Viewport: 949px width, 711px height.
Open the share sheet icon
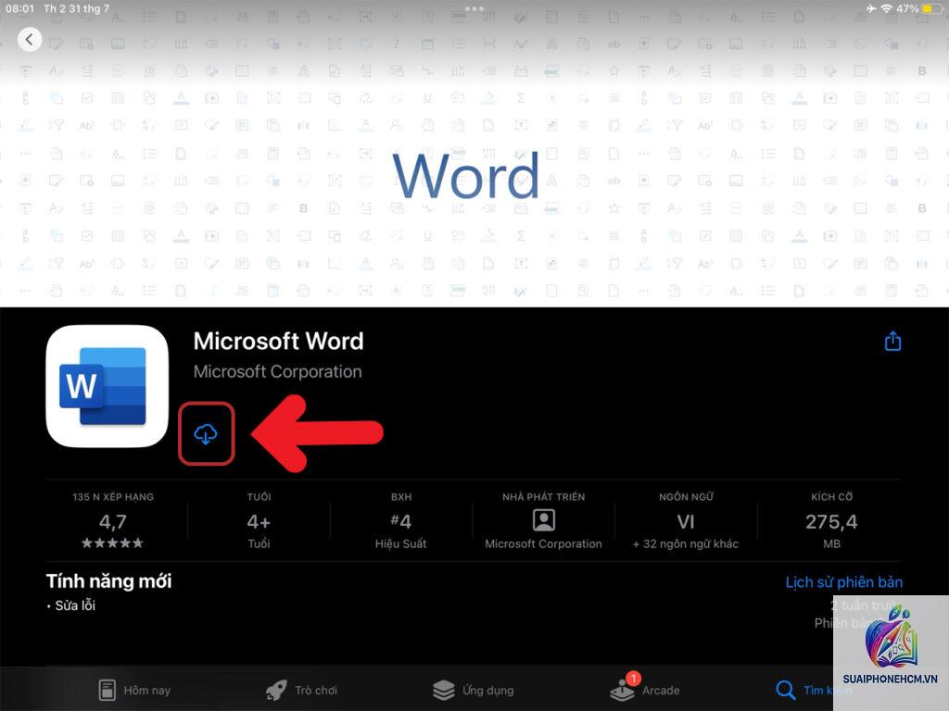892,341
